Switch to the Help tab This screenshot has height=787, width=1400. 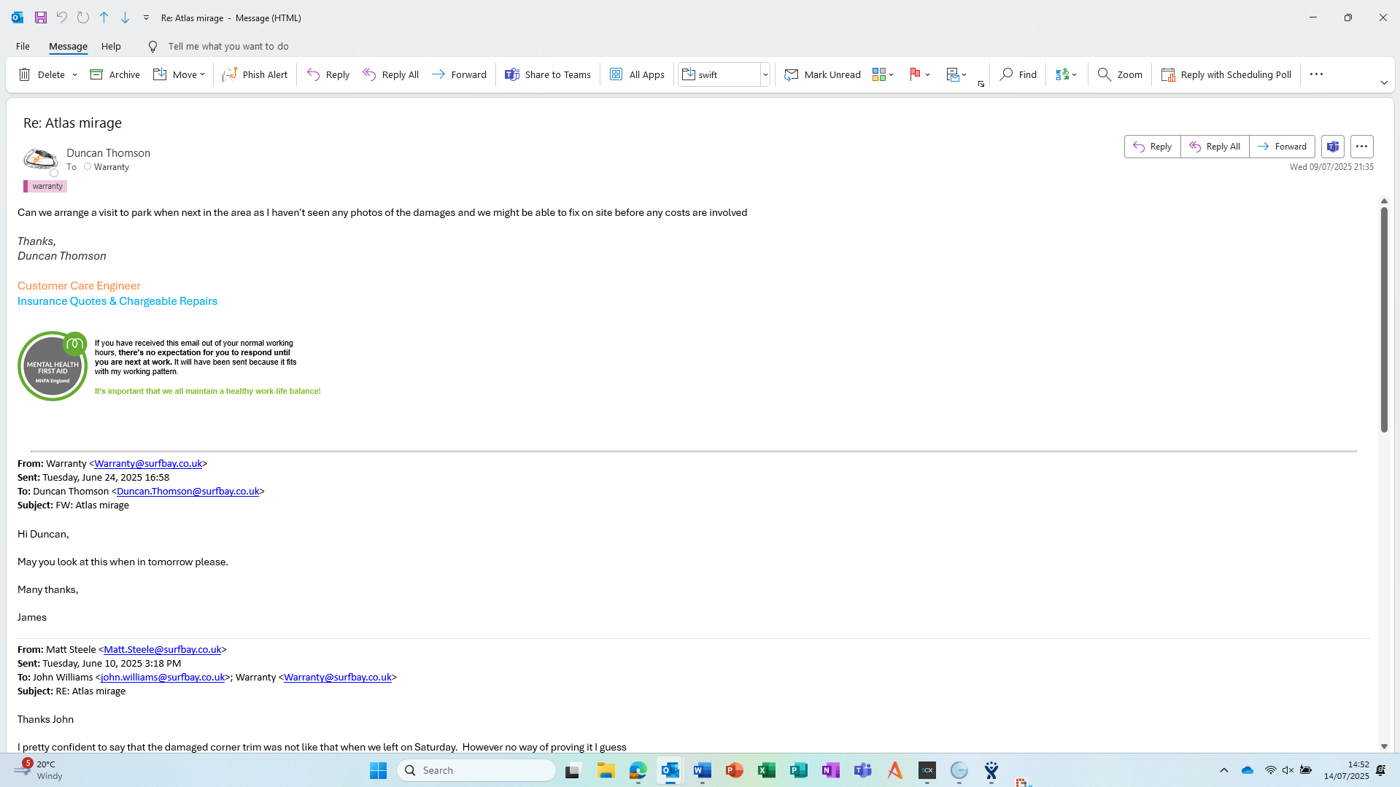point(111,46)
